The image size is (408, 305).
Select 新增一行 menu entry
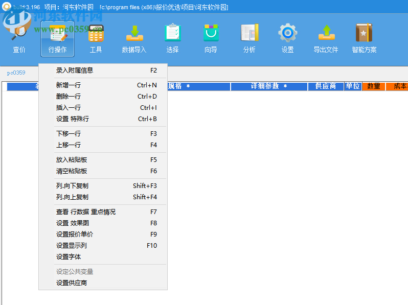click(x=103, y=85)
